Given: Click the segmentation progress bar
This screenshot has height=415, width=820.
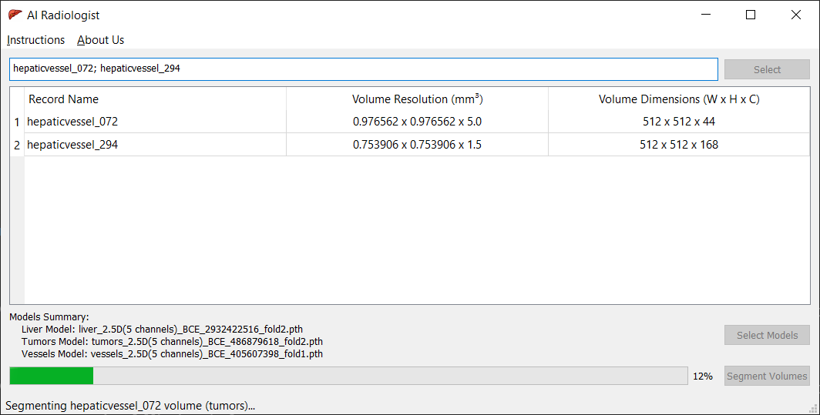Looking at the screenshot, I should point(348,376).
